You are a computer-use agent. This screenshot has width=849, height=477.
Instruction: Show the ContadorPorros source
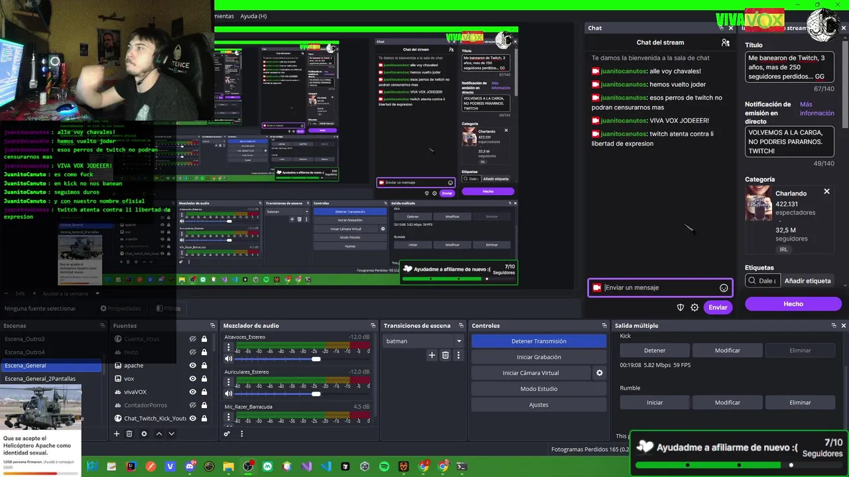pos(193,405)
